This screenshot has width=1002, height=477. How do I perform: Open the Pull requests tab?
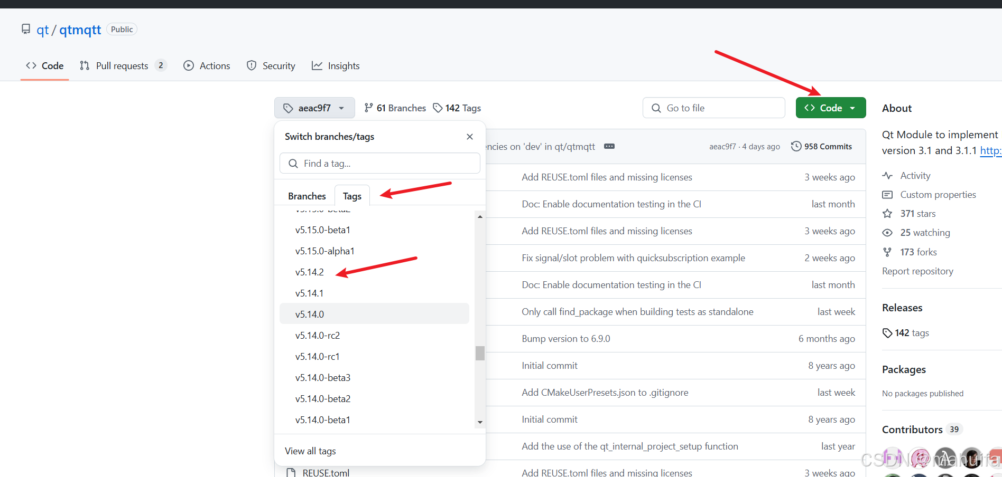point(123,66)
